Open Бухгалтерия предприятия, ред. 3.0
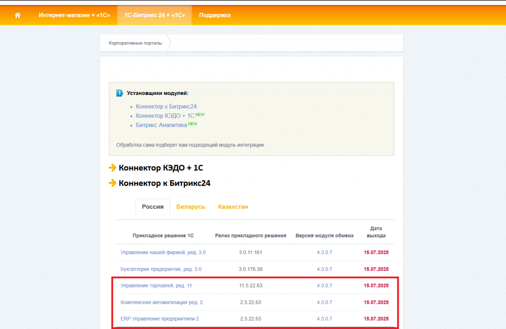The width and height of the screenshot is (506, 329). (161, 269)
